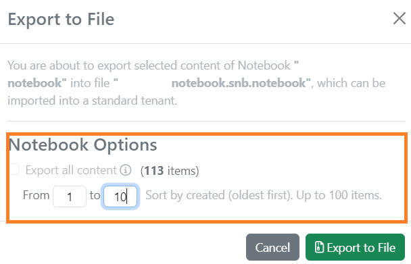Click the info icon beside Export all content
The height and width of the screenshot is (264, 411).
pyautogui.click(x=126, y=170)
